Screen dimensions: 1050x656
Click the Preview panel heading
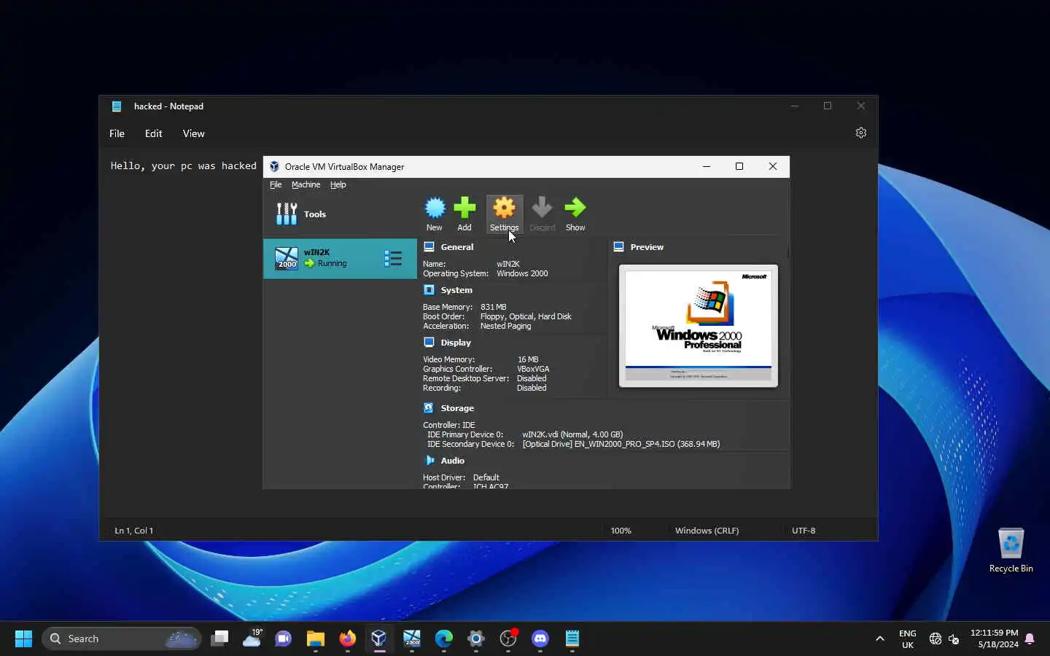(x=647, y=247)
